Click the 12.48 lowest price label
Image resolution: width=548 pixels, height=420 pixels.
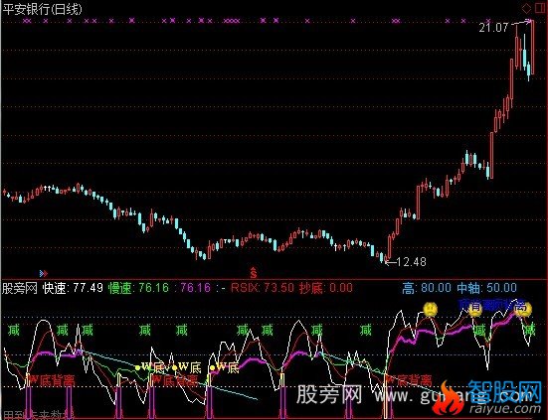[412, 262]
